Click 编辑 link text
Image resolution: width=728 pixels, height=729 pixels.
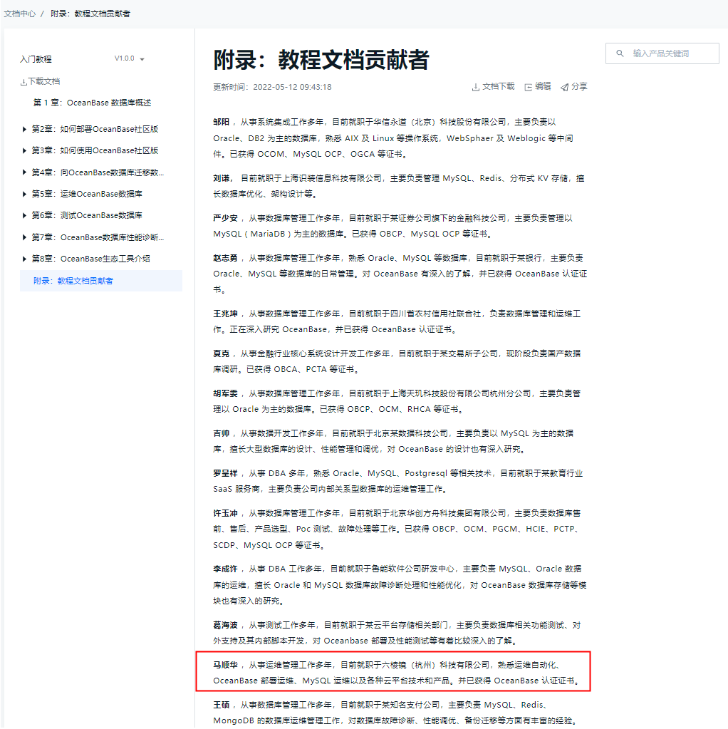543,86
